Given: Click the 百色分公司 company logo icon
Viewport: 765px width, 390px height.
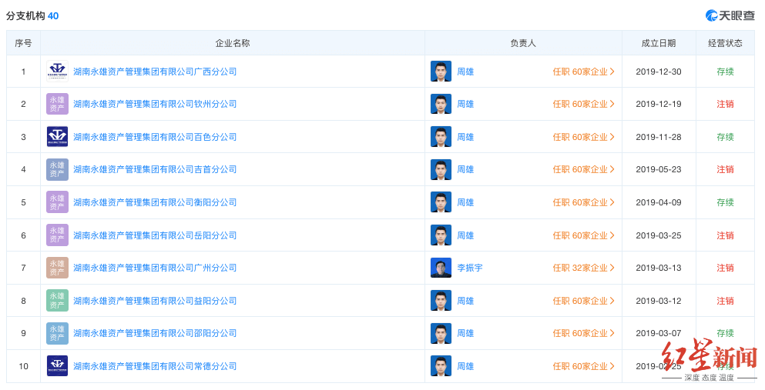Looking at the screenshot, I should tap(57, 137).
